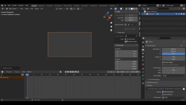
Task: Click the pan hand viewport gizmo
Action: (x=111, y=27)
